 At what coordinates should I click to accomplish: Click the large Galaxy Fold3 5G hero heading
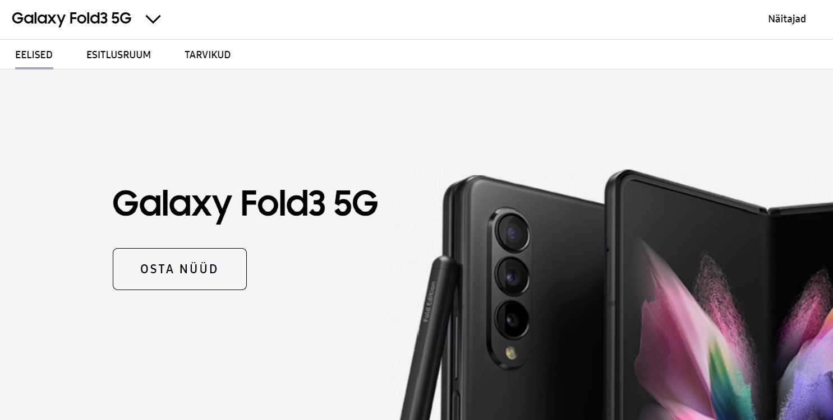pyautogui.click(x=245, y=204)
